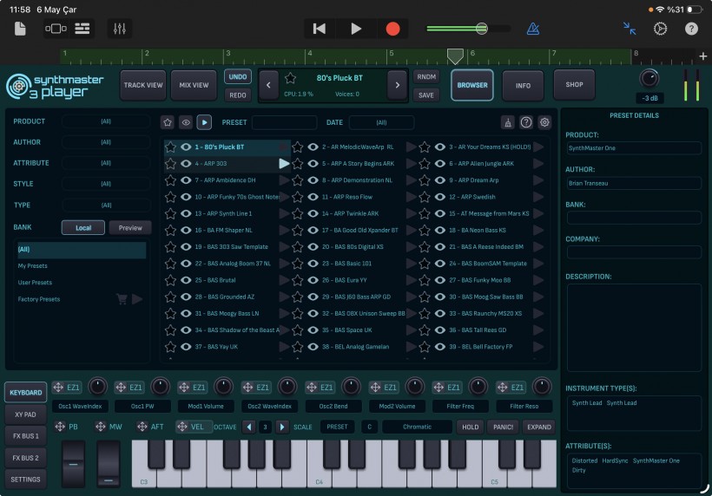Go to next preset with right chevron
Image resolution: width=712 pixels, height=496 pixels.
pos(398,85)
